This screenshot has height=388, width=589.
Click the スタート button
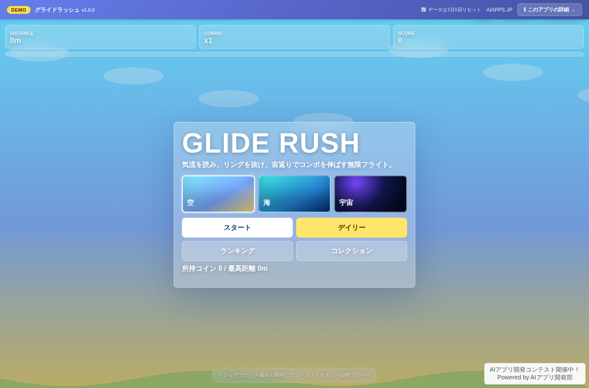[237, 228]
